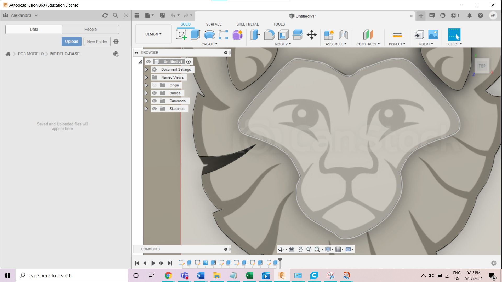Select the Extrude tool icon

point(195,34)
